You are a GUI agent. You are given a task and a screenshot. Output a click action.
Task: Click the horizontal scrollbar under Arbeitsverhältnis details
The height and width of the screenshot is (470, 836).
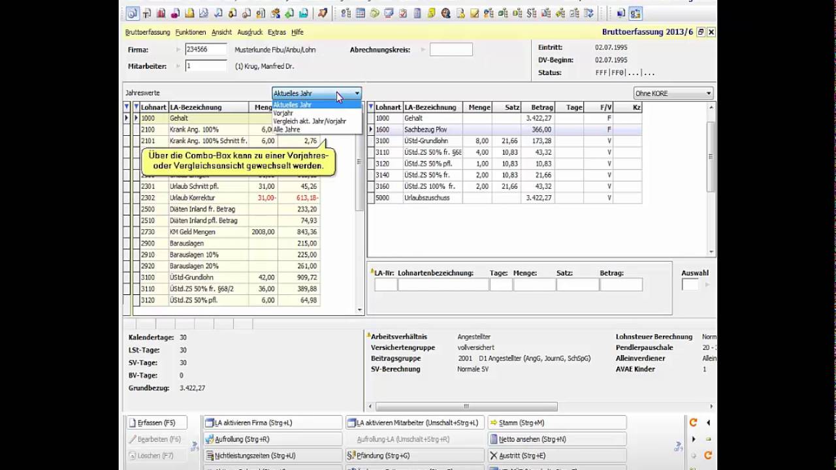466,406
